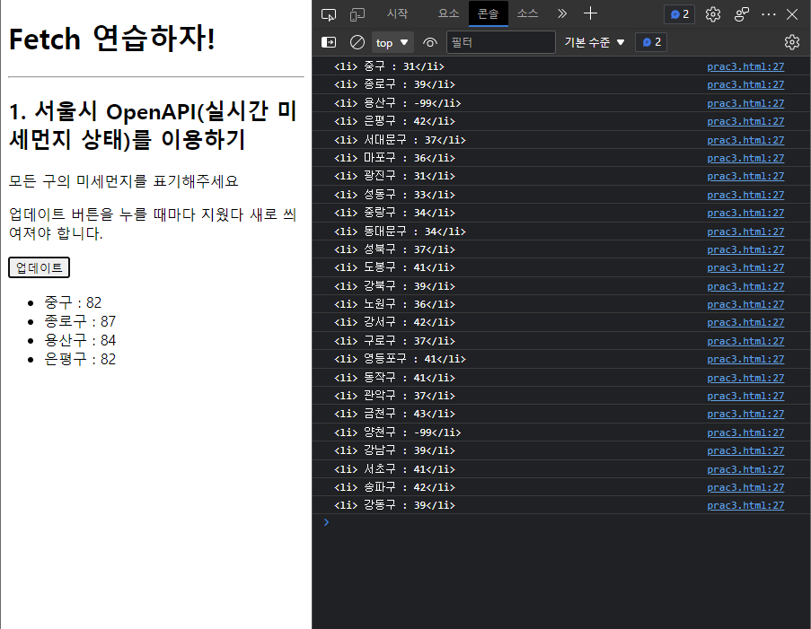Select console log '성동구 : 33'
Viewport: 811px width, 629px height.
tap(394, 195)
